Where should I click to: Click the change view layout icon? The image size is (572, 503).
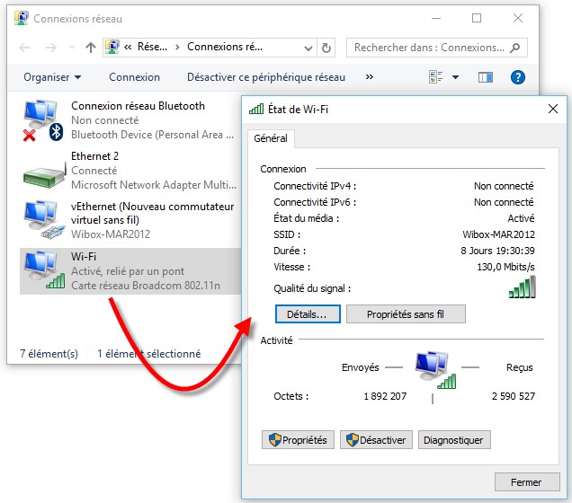(436, 77)
